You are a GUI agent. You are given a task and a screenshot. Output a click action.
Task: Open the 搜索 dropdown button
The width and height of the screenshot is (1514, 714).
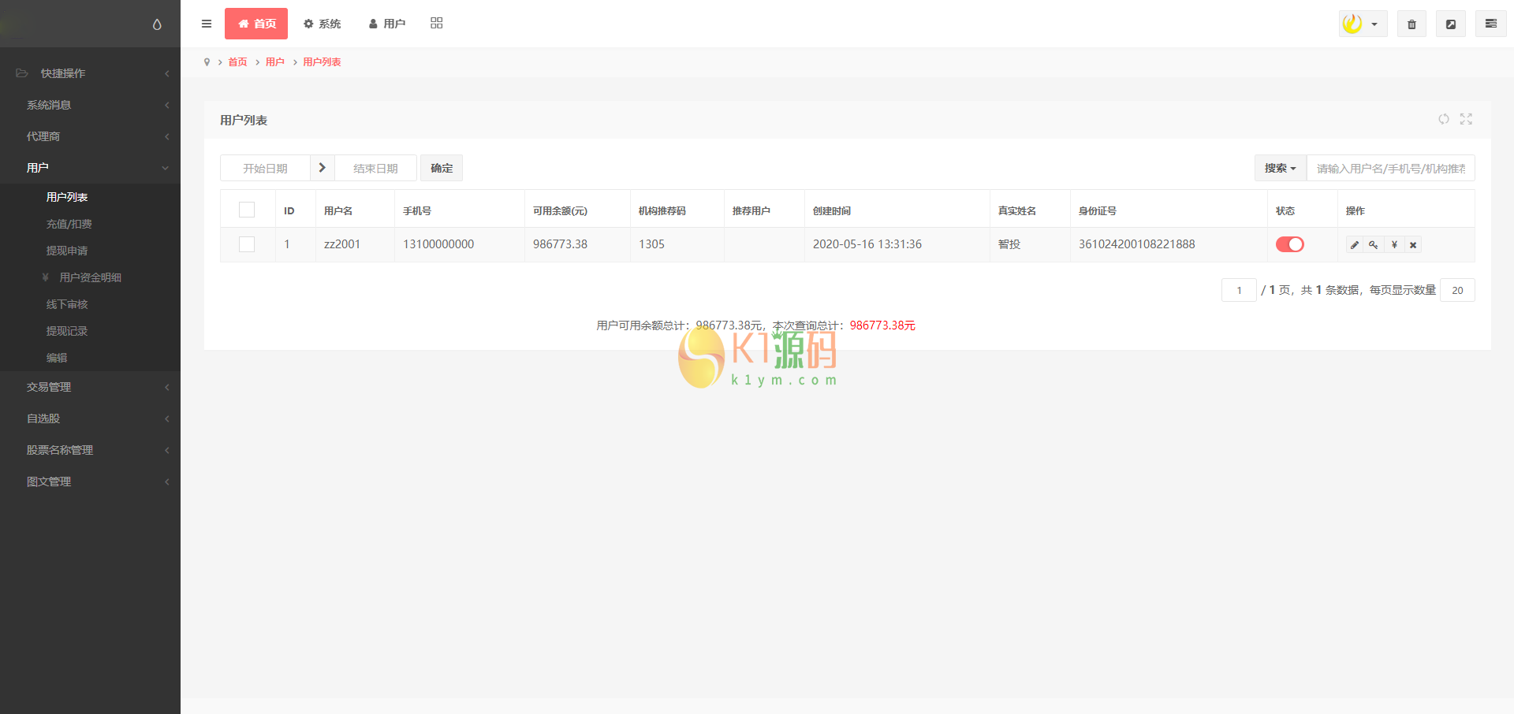tap(1281, 168)
